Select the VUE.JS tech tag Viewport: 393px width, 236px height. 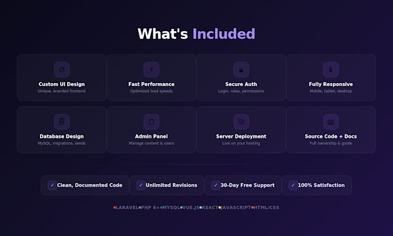coord(190,208)
